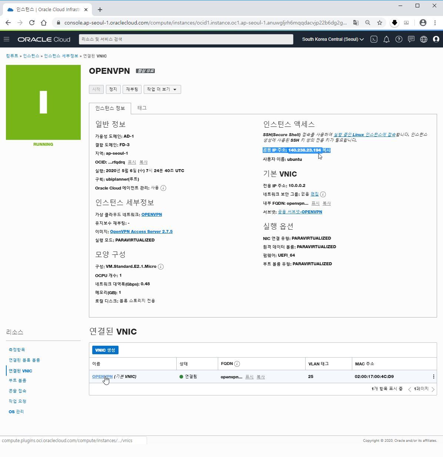Show Oracle Cloud agent management info icon
The height and width of the screenshot is (457, 443).
(x=163, y=188)
